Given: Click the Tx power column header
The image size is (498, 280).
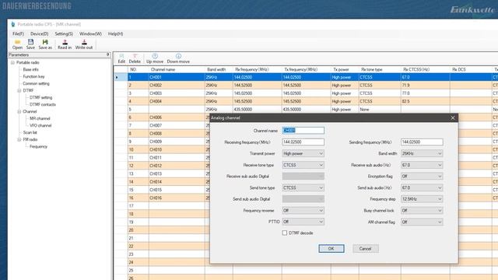Looking at the screenshot, I should pyautogui.click(x=345, y=69).
